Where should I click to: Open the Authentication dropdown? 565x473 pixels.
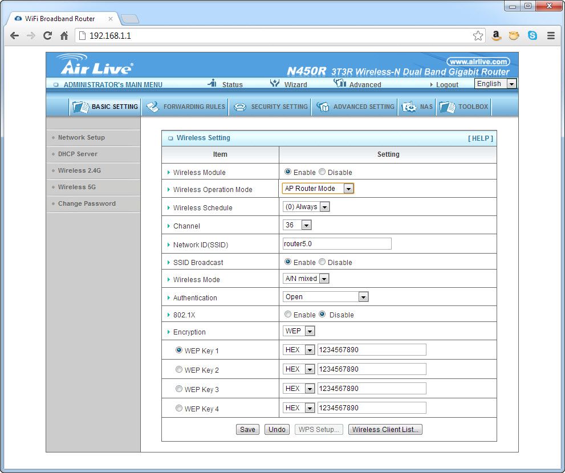pyautogui.click(x=363, y=296)
